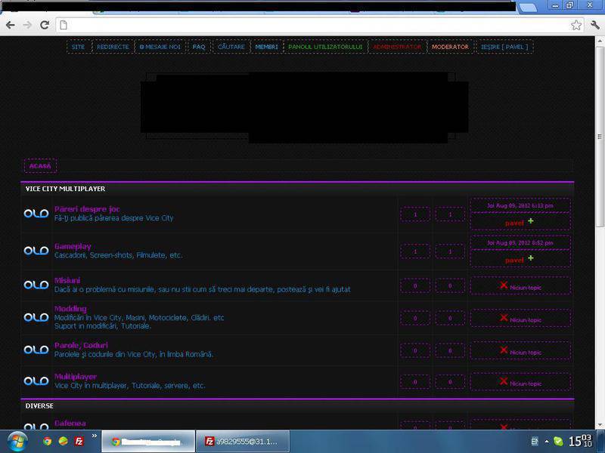Click the forum status icon beside Gameplay
This screenshot has height=453, width=605.
pyautogui.click(x=36, y=251)
